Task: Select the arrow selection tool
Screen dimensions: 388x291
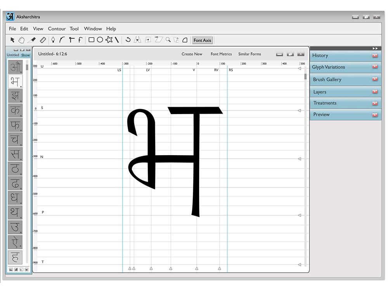Action: [12, 40]
